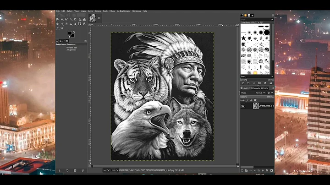Restore tool preset in tool options

tap(67, 170)
